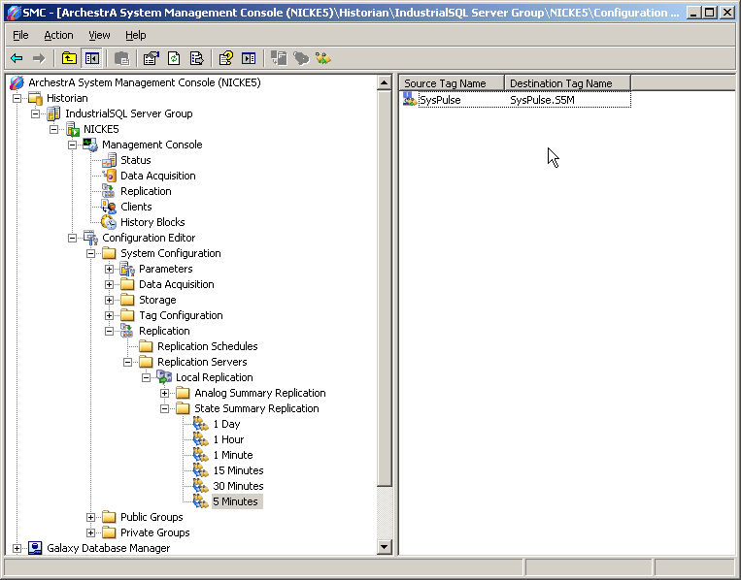This screenshot has height=580, width=741.
Task: Collapse the NICKE5 server node
Action: (x=53, y=129)
